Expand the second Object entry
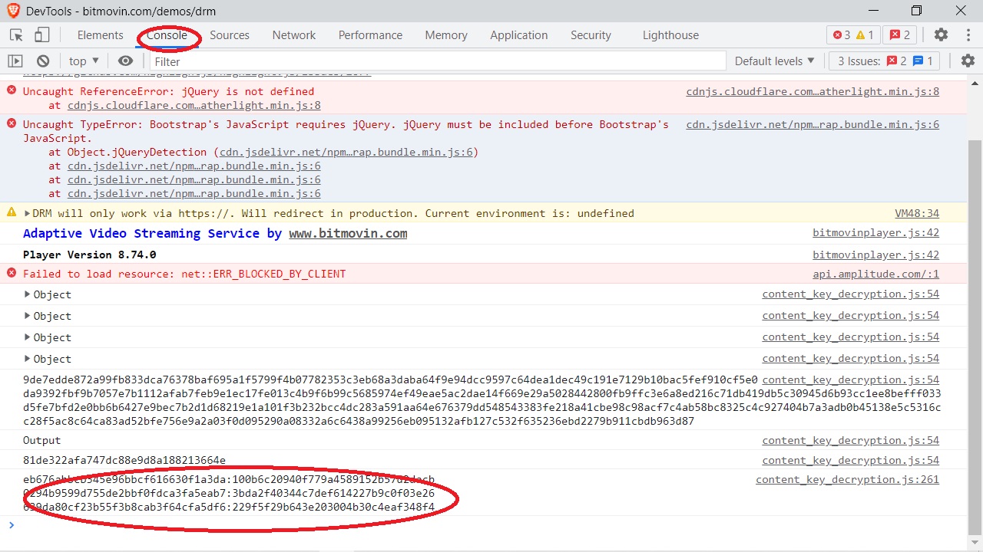The height and width of the screenshot is (552, 983). (x=28, y=316)
